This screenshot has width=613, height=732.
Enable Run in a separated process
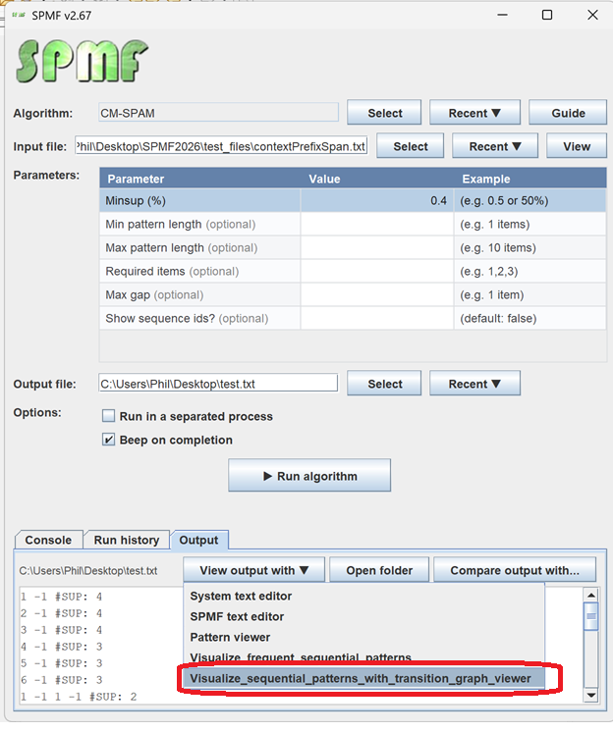click(x=108, y=416)
